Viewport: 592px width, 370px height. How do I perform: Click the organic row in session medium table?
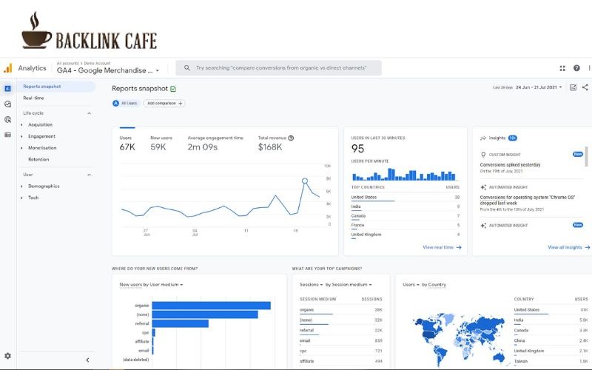click(x=341, y=310)
